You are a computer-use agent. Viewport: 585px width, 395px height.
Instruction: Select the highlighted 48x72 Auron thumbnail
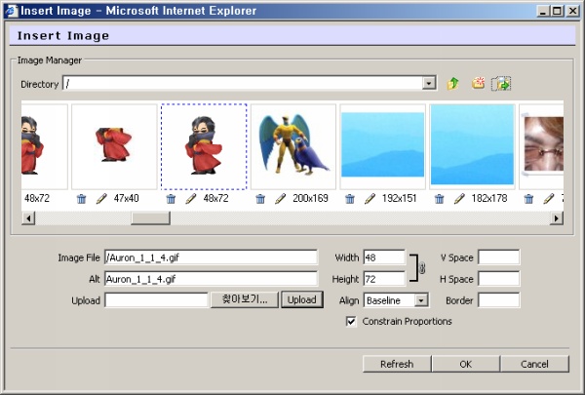pos(204,146)
